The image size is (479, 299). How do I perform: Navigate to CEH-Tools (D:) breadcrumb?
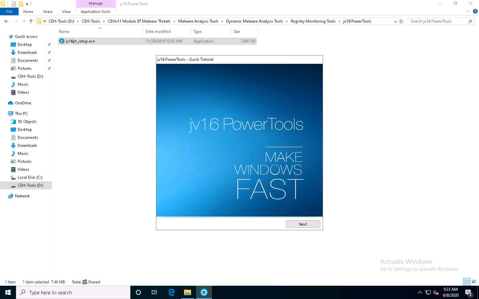point(61,21)
